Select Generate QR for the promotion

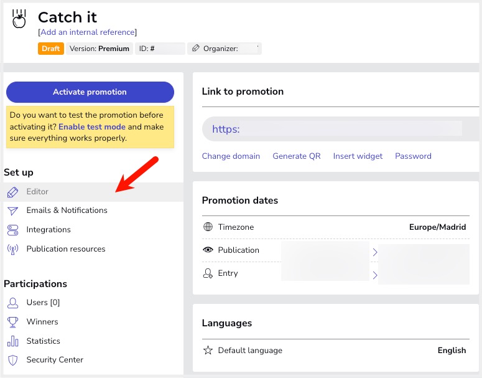[x=297, y=156]
